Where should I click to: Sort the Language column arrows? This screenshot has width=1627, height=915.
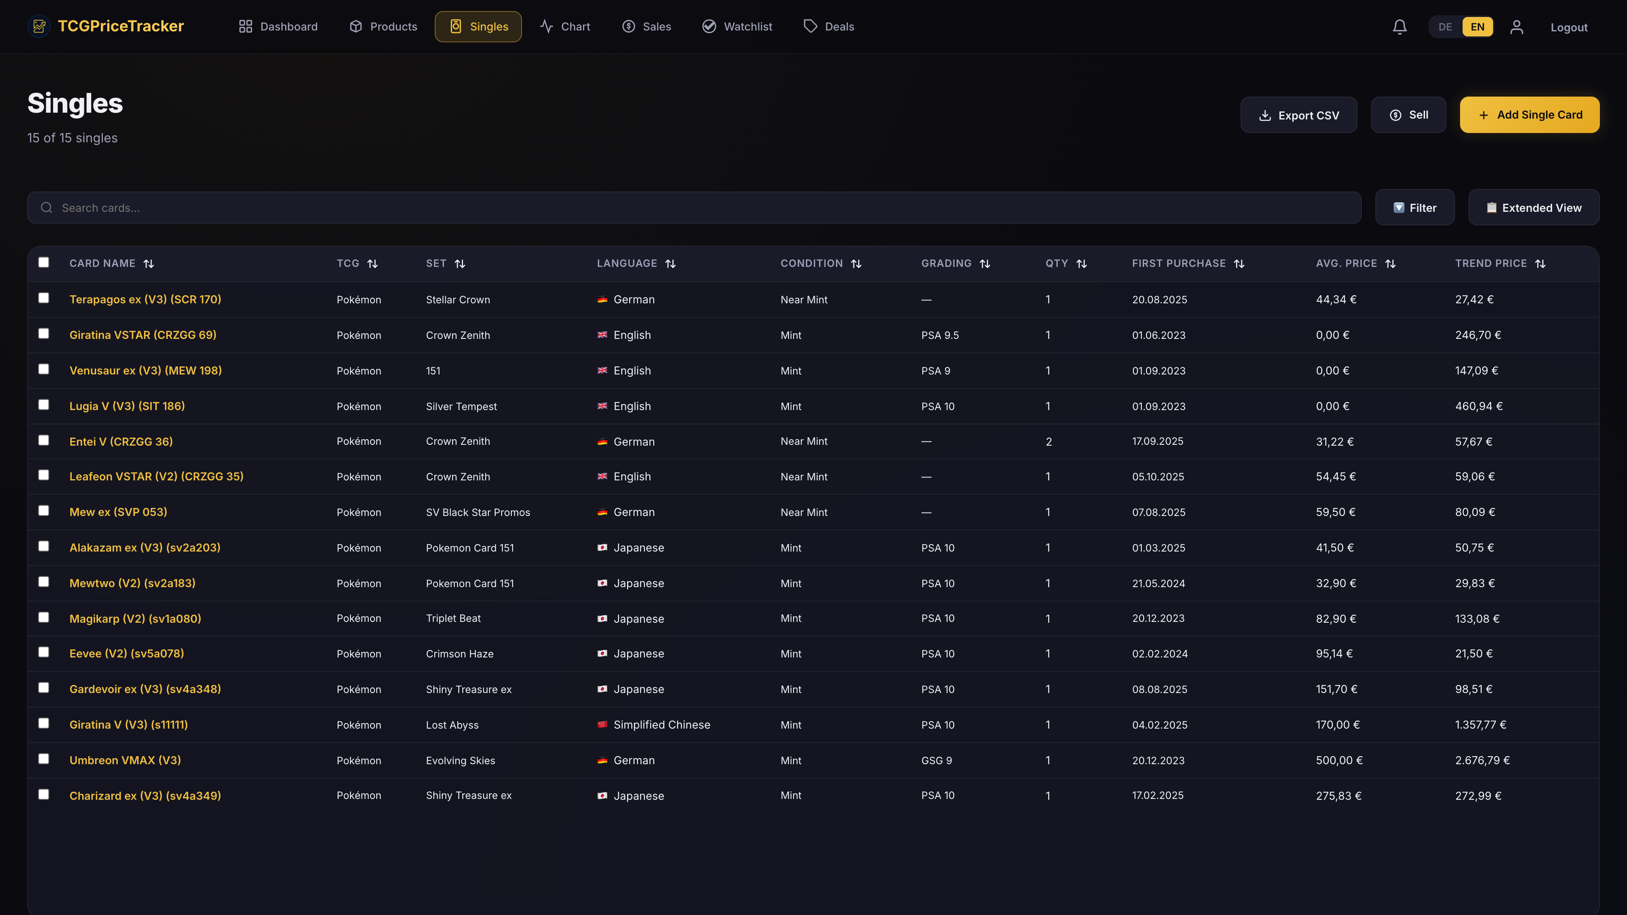(x=670, y=263)
